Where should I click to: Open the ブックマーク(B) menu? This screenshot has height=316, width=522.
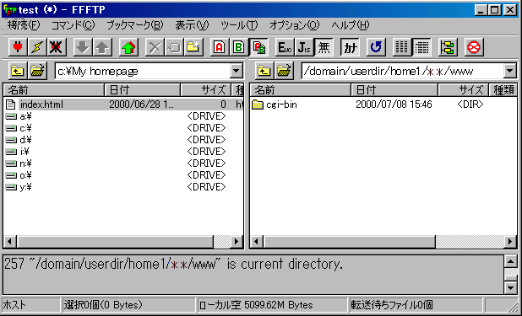coord(135,25)
